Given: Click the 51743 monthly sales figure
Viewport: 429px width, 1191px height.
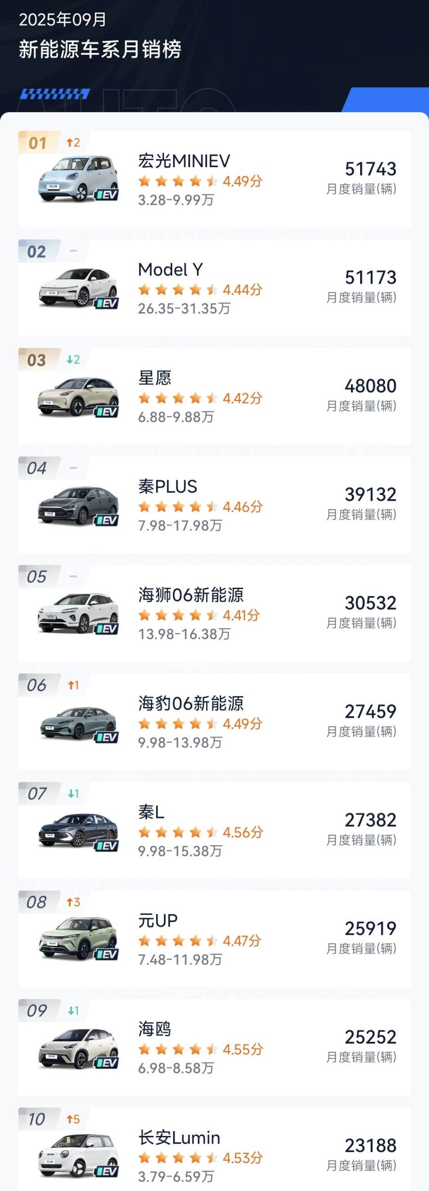Looking at the screenshot, I should tap(370, 169).
